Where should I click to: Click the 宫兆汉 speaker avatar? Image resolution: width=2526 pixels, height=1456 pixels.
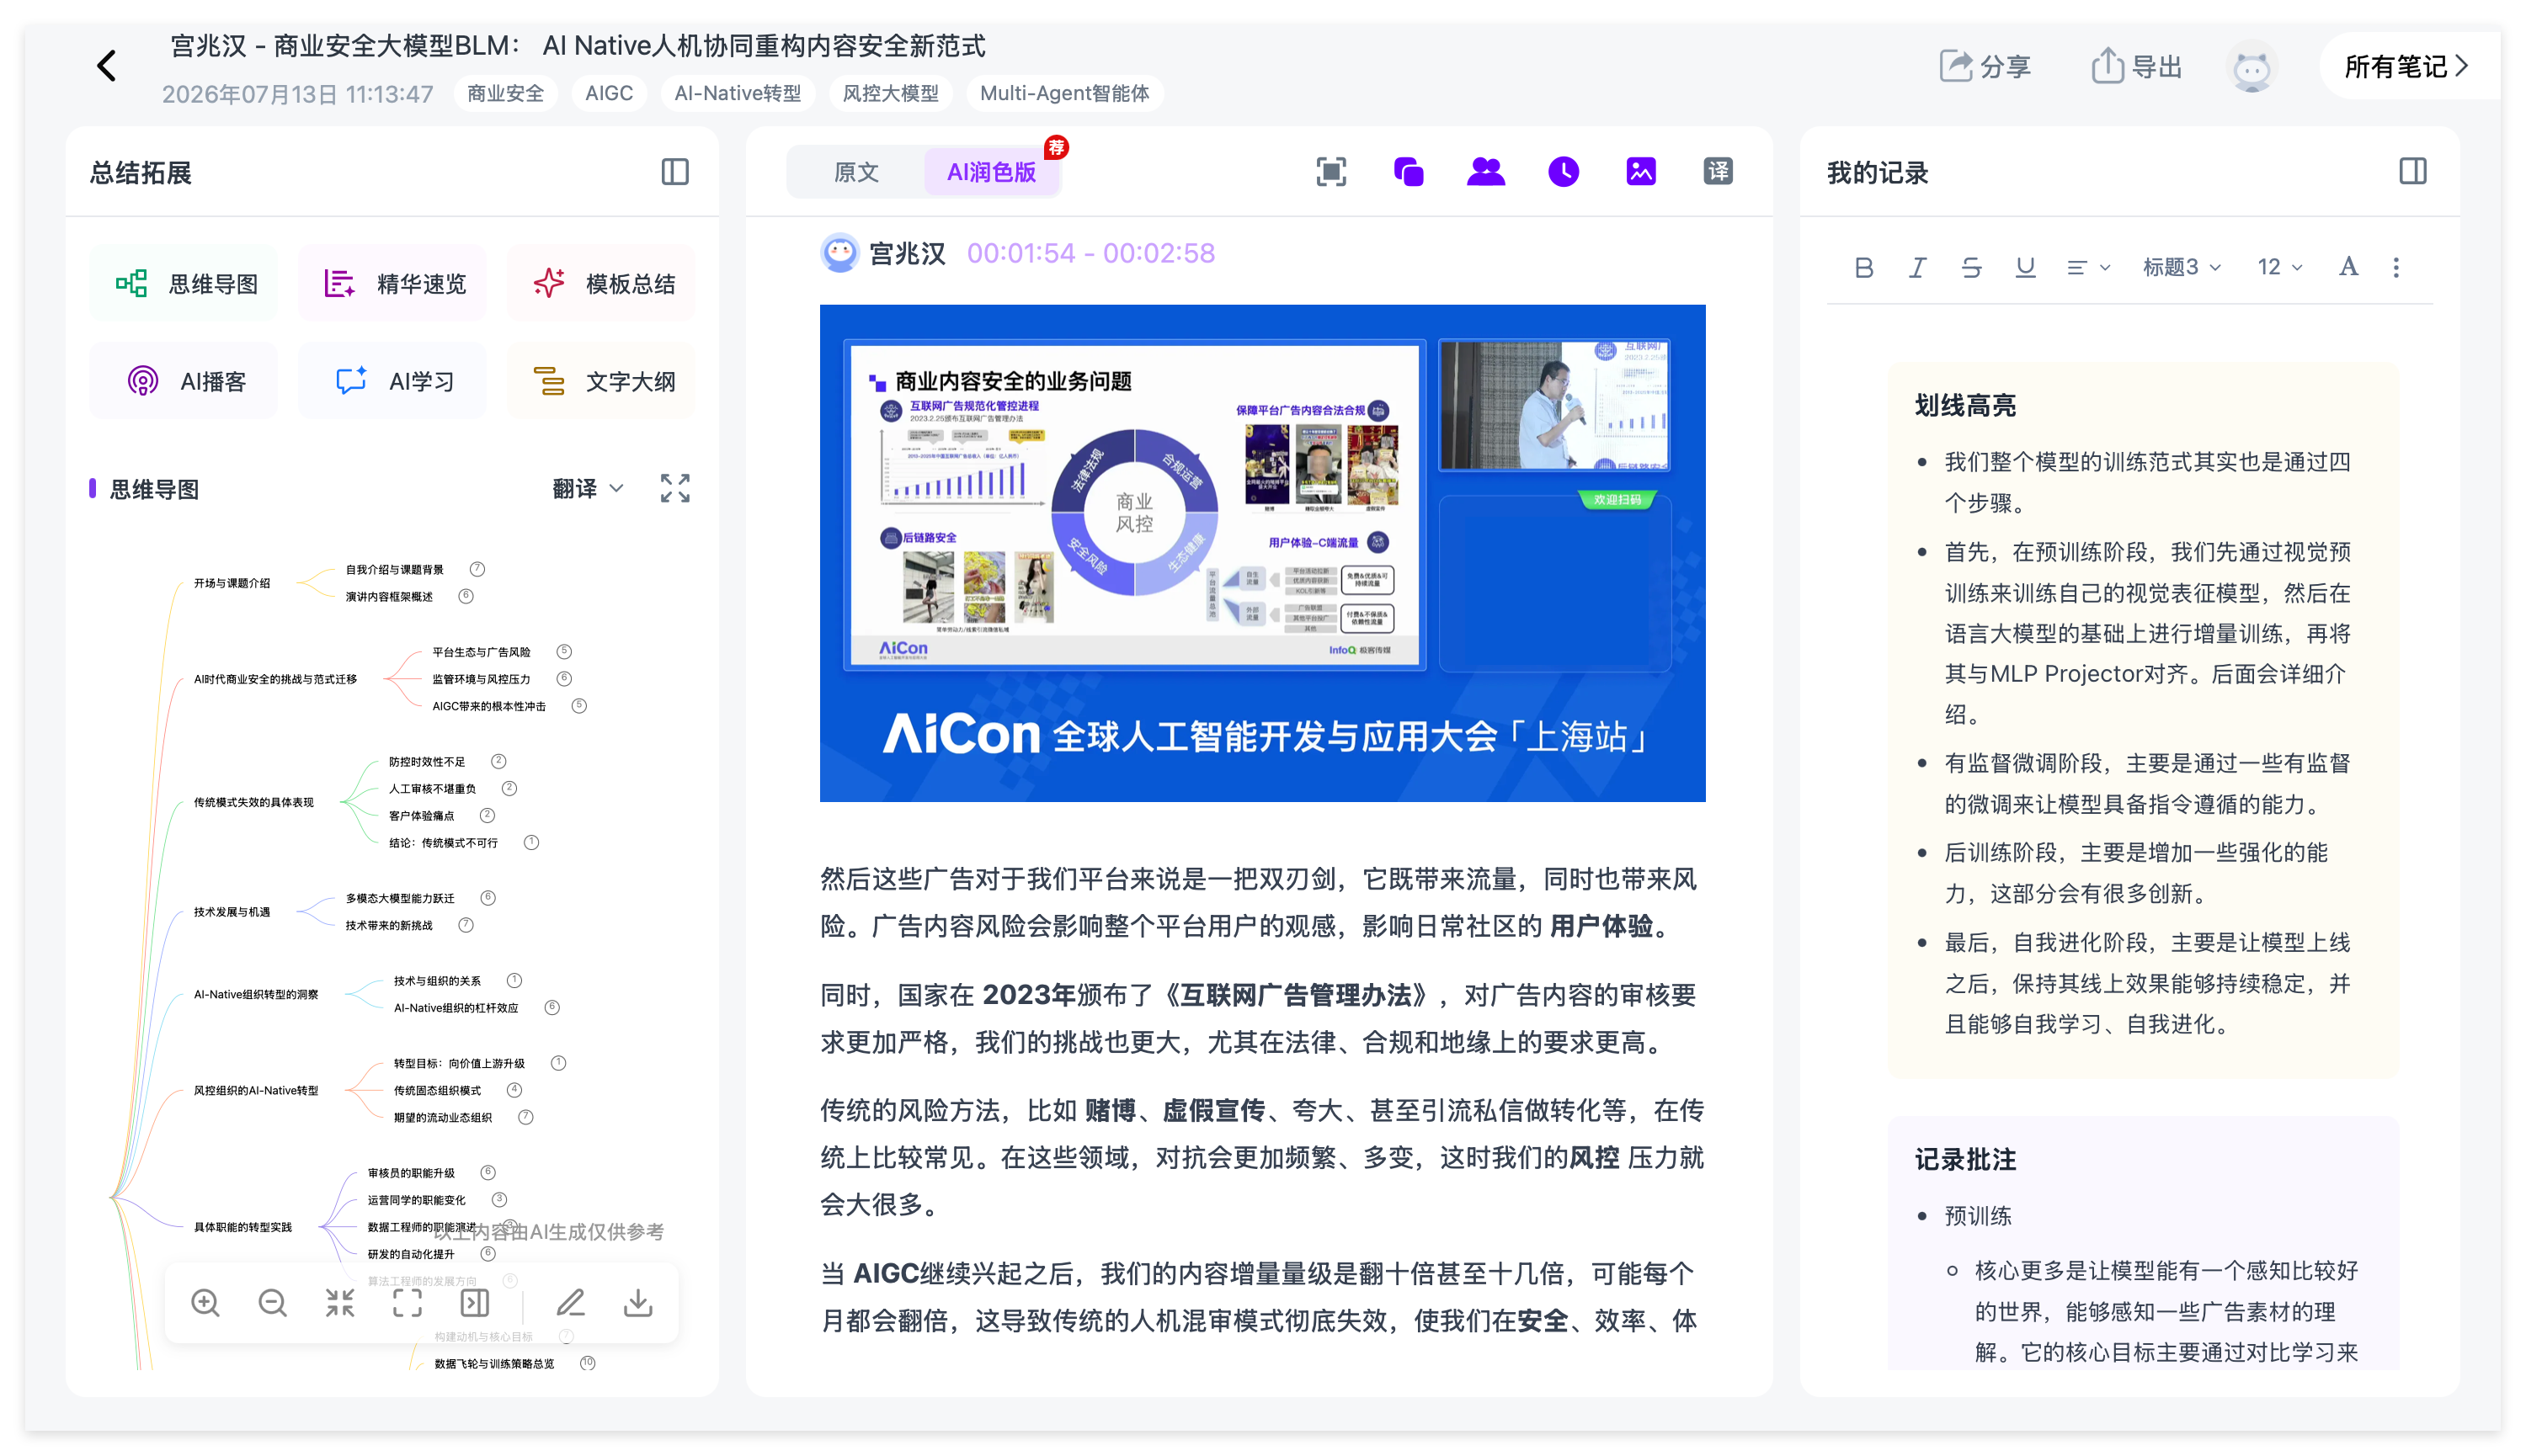point(839,253)
